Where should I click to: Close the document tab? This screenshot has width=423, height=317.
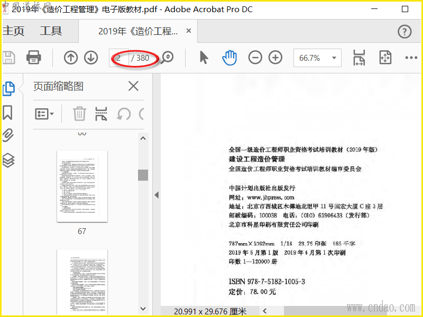[x=189, y=31]
